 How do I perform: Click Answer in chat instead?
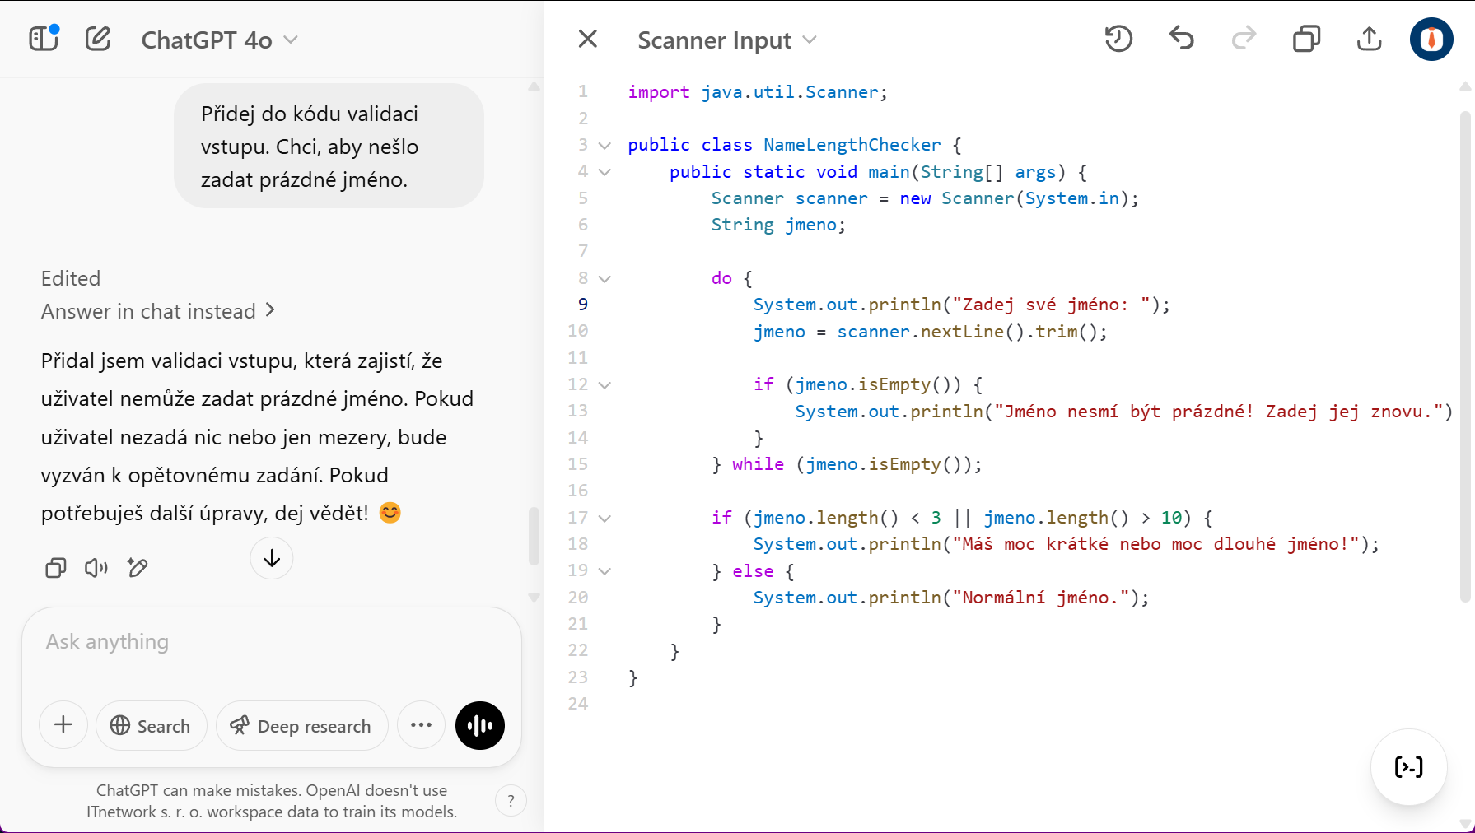coord(158,311)
